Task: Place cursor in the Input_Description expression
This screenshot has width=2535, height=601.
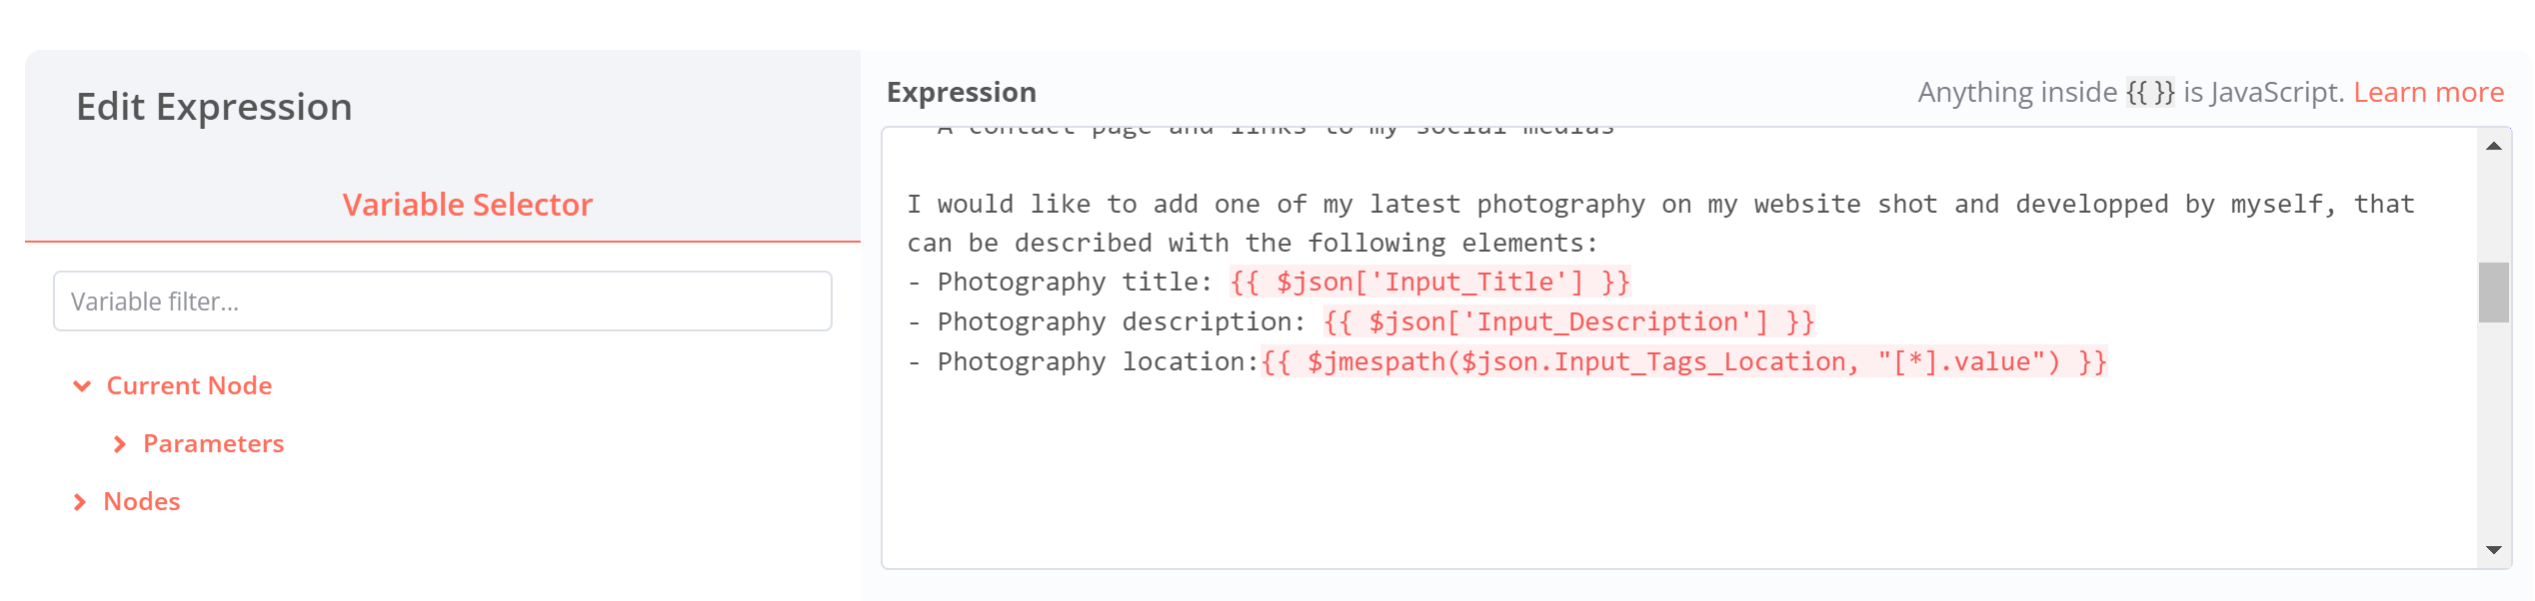Action: 1567,322
